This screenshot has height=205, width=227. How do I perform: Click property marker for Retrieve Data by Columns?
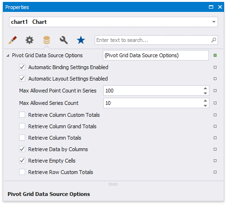[x=215, y=149]
